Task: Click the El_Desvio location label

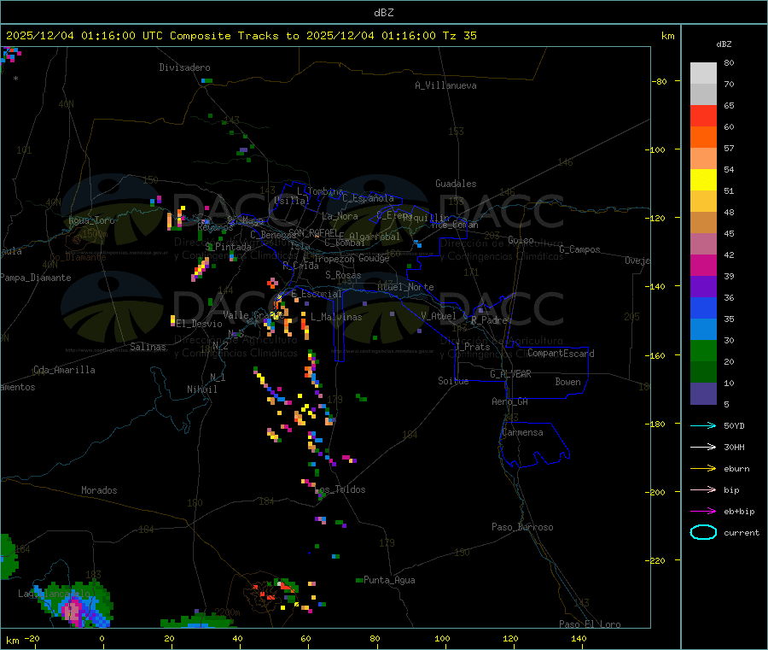Action: click(x=200, y=324)
